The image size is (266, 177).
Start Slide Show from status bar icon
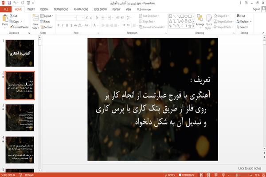pyautogui.click(x=223, y=175)
